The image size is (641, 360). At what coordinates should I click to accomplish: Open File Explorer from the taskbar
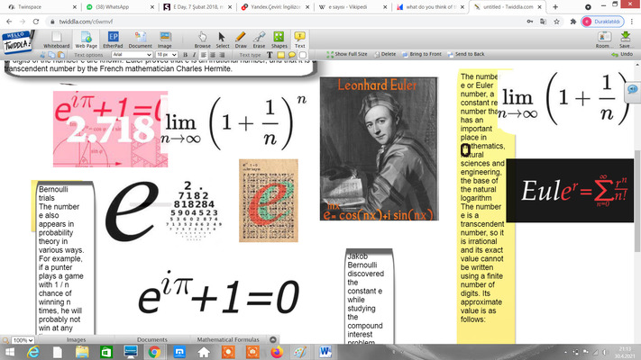(x=82, y=352)
